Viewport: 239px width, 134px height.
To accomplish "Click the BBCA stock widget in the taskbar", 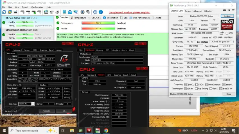I will click(x=188, y=131).
